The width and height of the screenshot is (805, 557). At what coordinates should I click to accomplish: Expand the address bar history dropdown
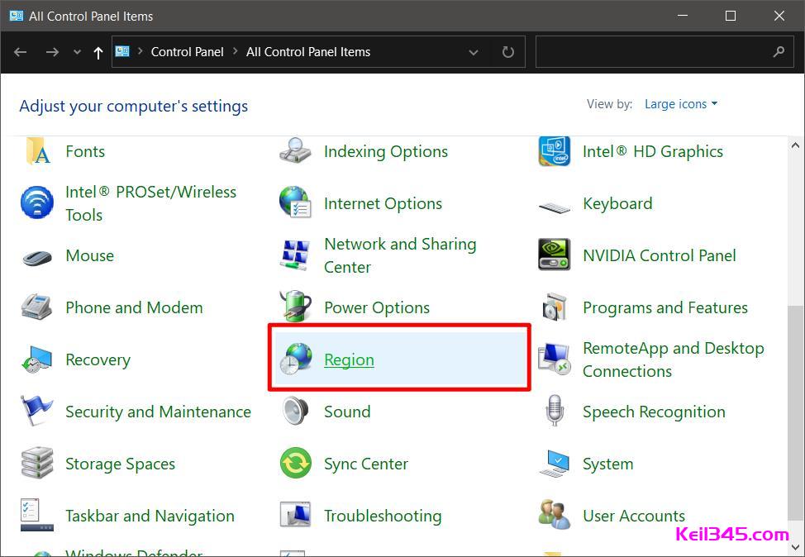pyautogui.click(x=474, y=52)
